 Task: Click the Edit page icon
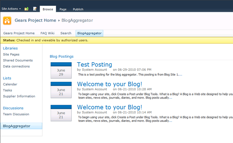click(x=35, y=9)
